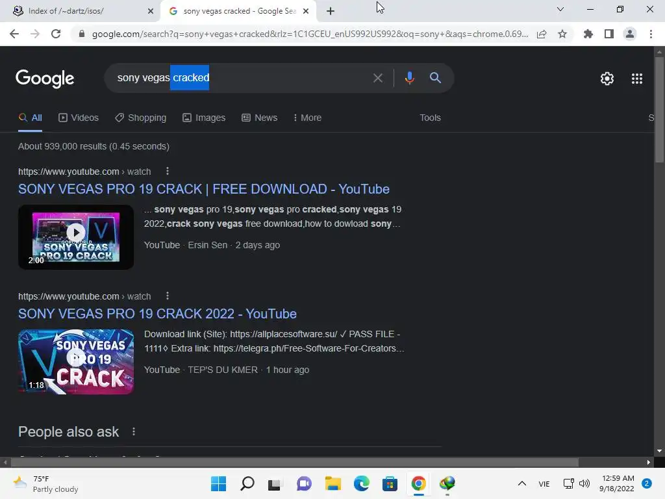Viewport: 665px width, 499px height.
Task: Launch File Explorer from the taskbar
Action: (333, 483)
